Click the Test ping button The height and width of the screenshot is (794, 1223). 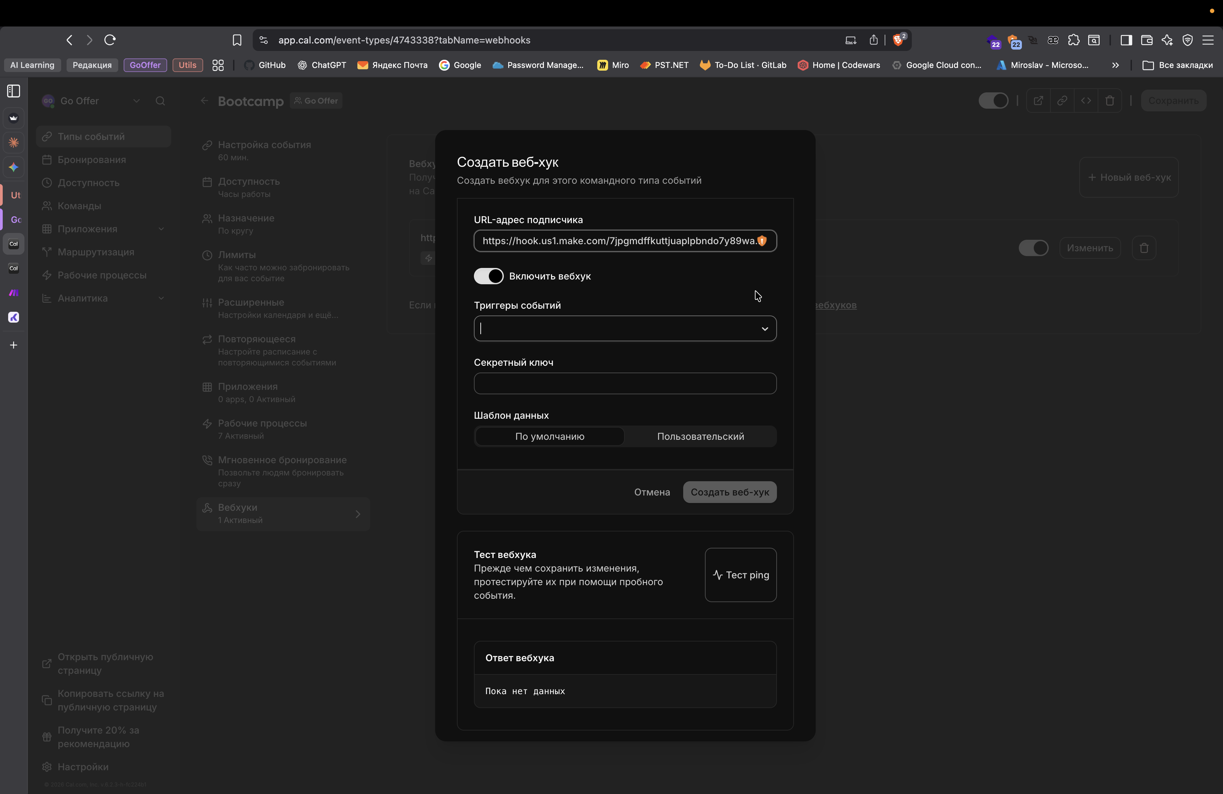pos(741,575)
